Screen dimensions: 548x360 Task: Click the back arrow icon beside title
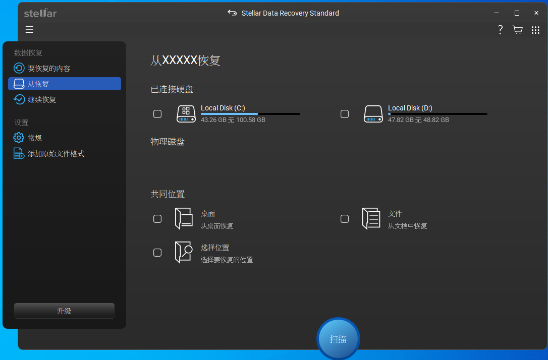pyautogui.click(x=232, y=13)
